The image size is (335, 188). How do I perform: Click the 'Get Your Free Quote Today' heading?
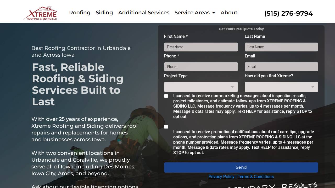[x=241, y=29]
